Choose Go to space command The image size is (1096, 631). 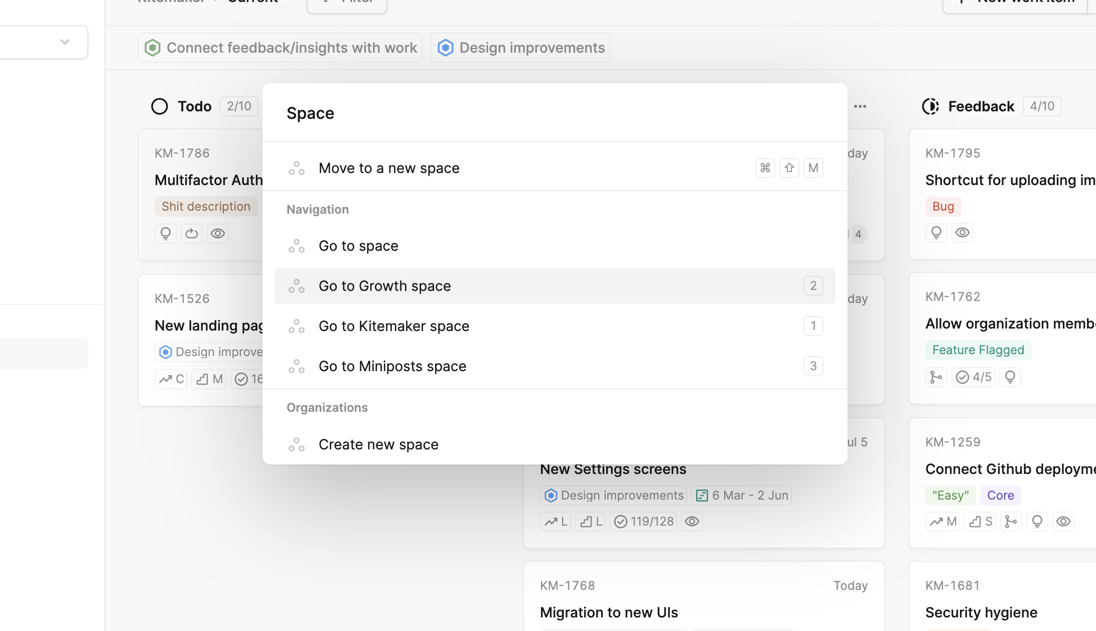click(x=555, y=246)
